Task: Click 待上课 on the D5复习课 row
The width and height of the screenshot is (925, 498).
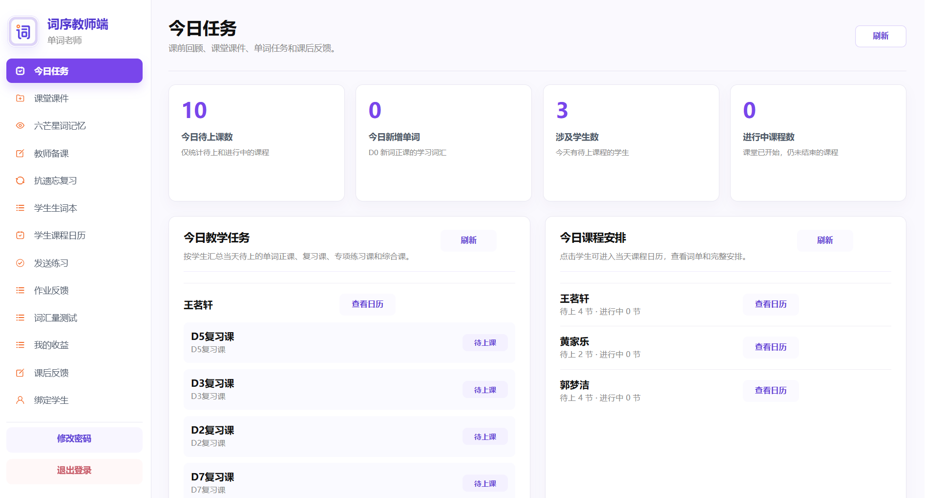Action: tap(485, 343)
